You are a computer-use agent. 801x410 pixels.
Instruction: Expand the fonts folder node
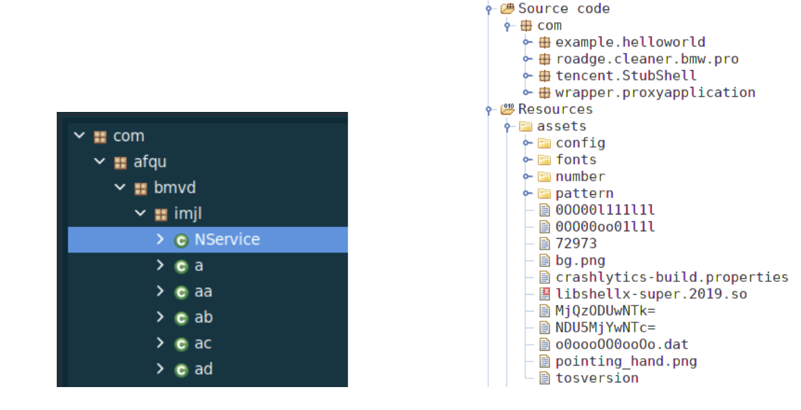click(x=527, y=160)
